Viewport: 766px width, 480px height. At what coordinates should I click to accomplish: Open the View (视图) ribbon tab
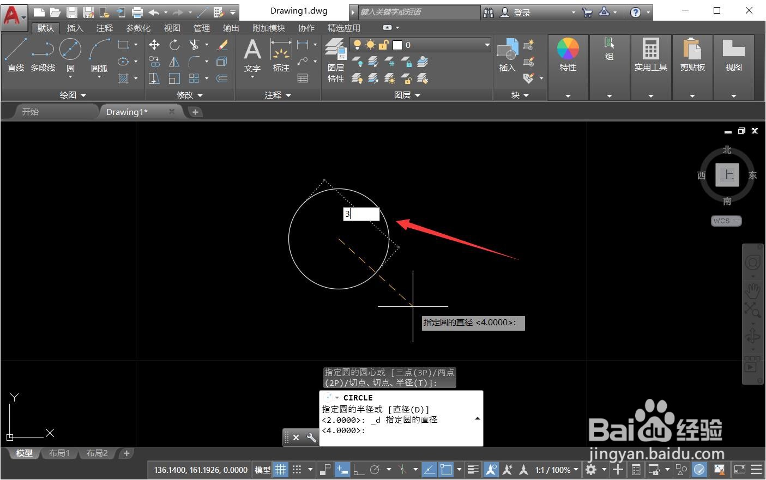point(172,28)
